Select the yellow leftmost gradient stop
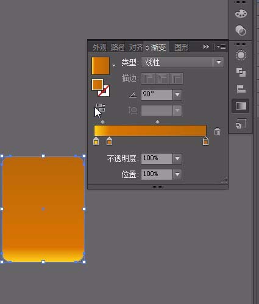This screenshot has height=304, width=259. [96, 141]
